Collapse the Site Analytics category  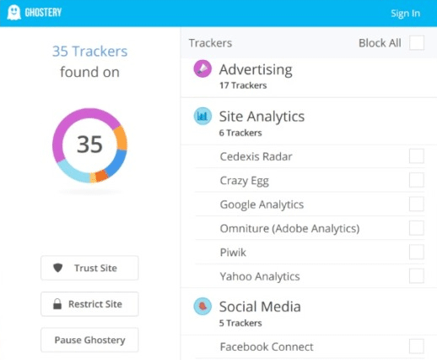(x=309, y=122)
